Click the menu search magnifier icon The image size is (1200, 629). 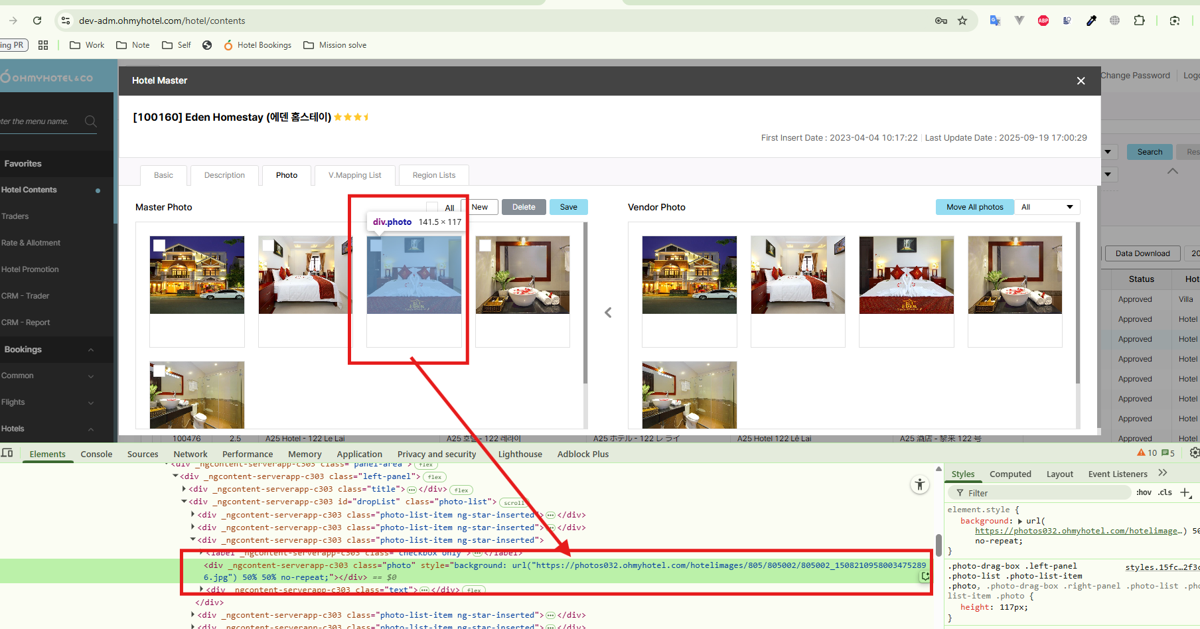tap(91, 121)
